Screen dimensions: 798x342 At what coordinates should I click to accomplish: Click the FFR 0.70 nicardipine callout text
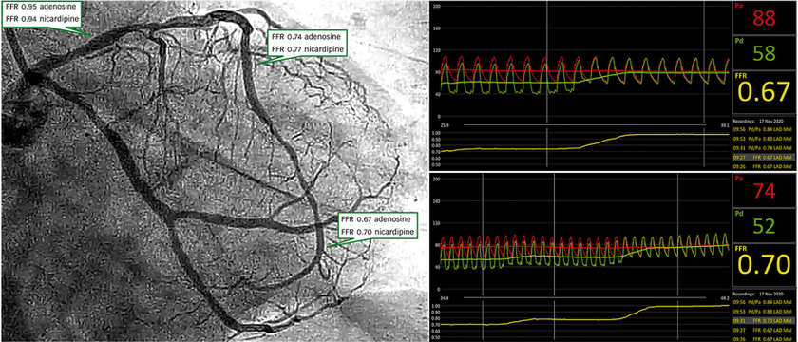(377, 232)
